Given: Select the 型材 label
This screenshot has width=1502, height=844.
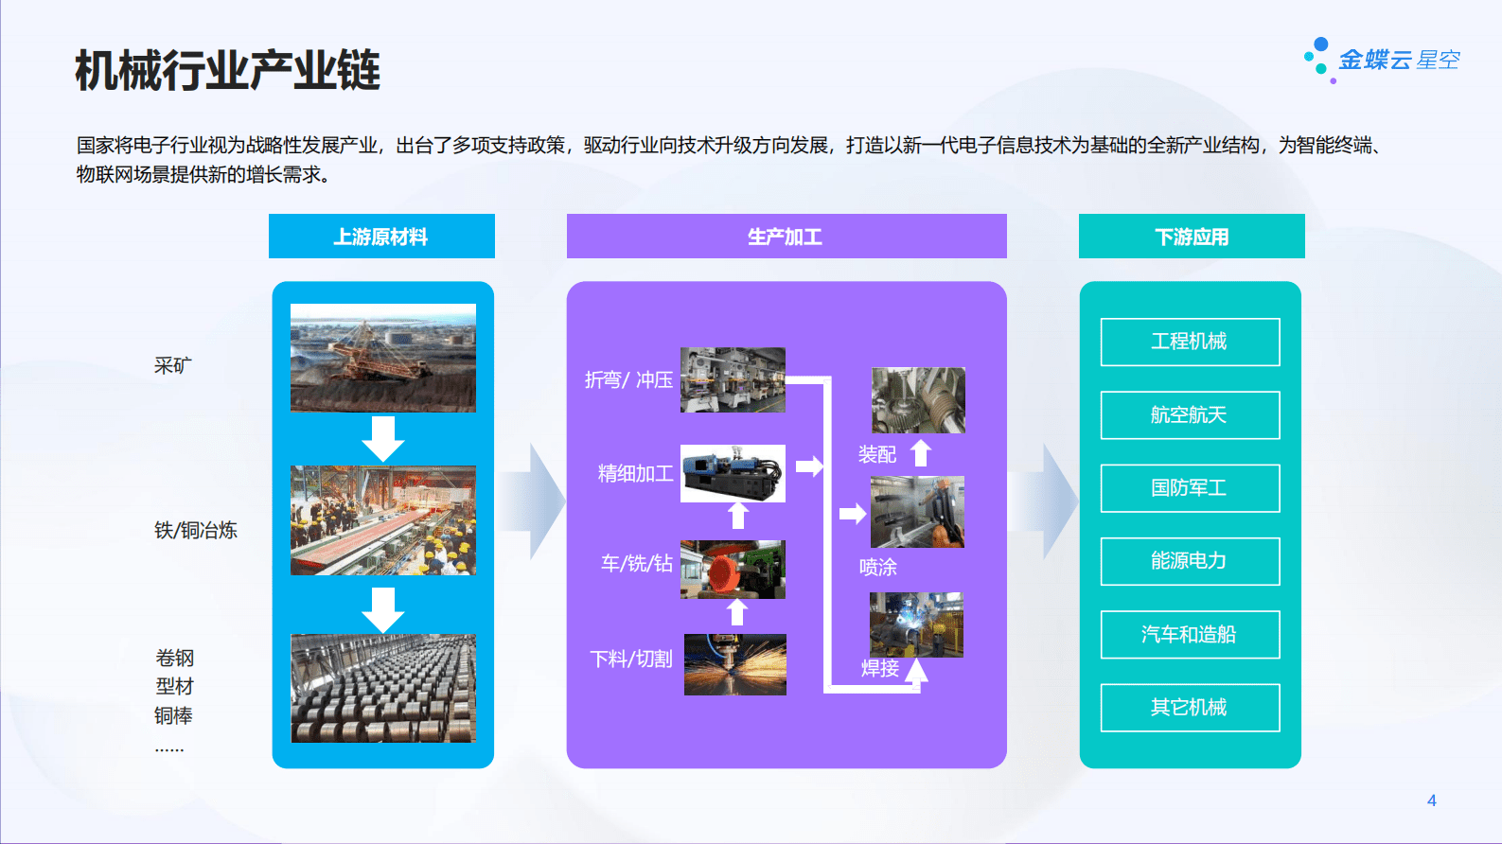Looking at the screenshot, I should click(175, 687).
